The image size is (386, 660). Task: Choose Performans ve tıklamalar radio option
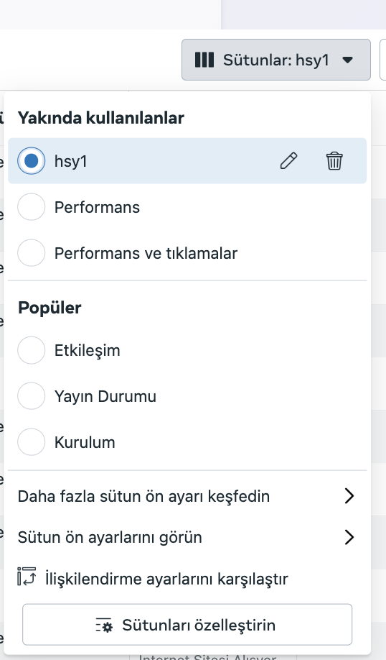pyautogui.click(x=31, y=253)
